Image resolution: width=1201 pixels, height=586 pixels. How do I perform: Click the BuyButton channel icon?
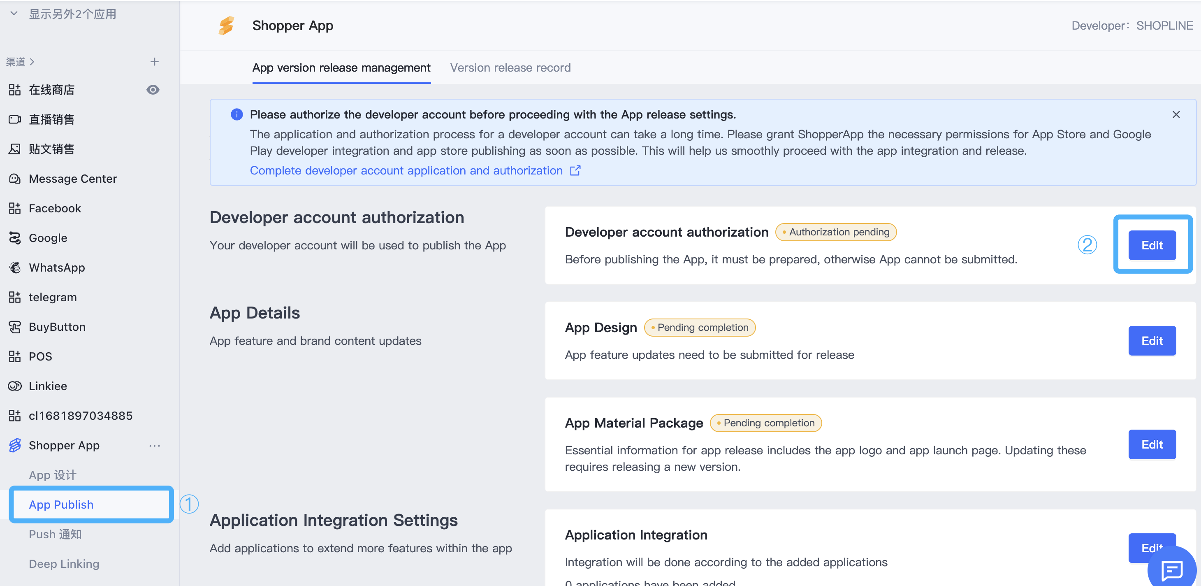pos(14,327)
